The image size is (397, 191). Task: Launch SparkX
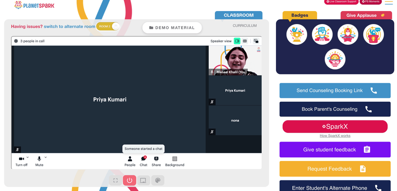[335, 127]
